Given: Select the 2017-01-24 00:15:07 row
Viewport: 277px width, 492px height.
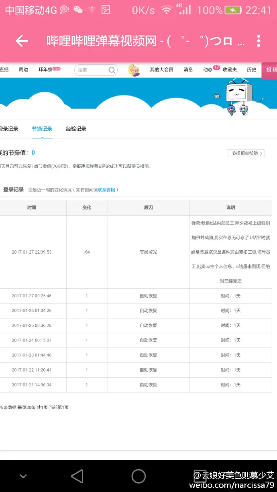Looking at the screenshot, I should pyautogui.click(x=136, y=340).
